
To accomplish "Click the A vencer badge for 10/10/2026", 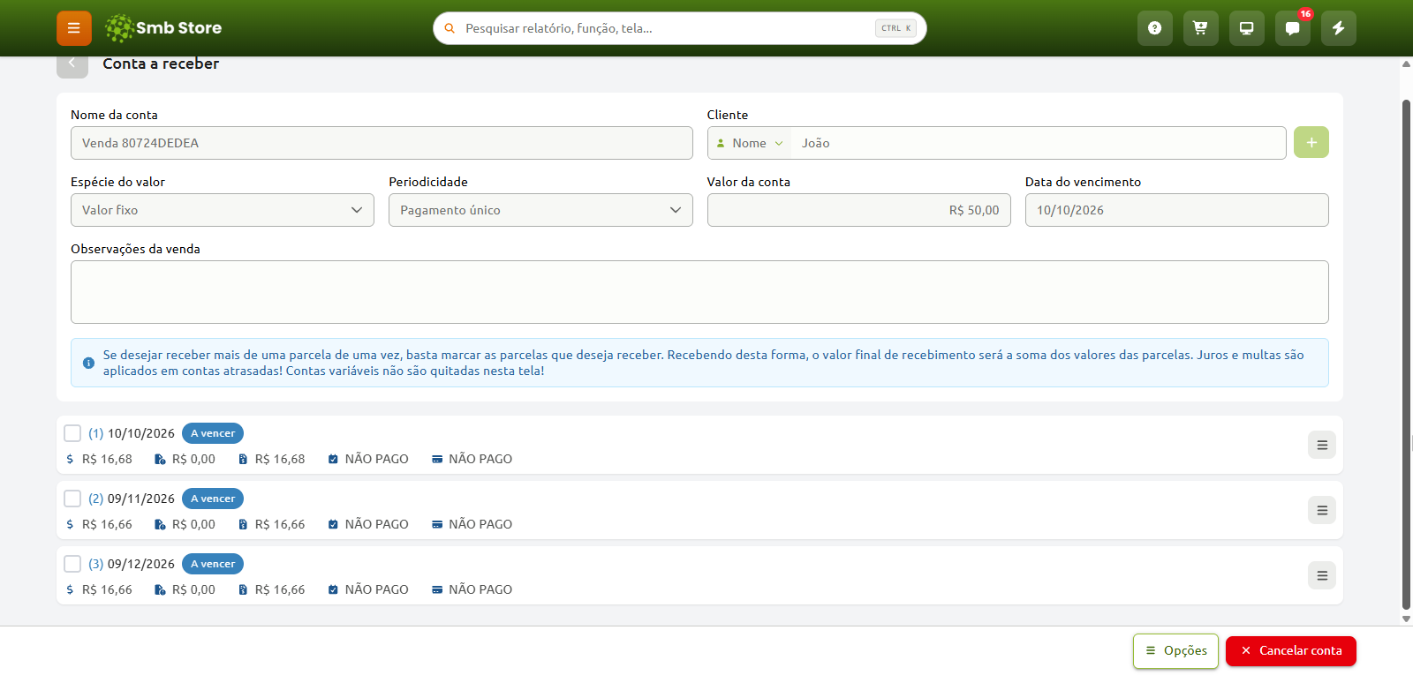I will [213, 433].
